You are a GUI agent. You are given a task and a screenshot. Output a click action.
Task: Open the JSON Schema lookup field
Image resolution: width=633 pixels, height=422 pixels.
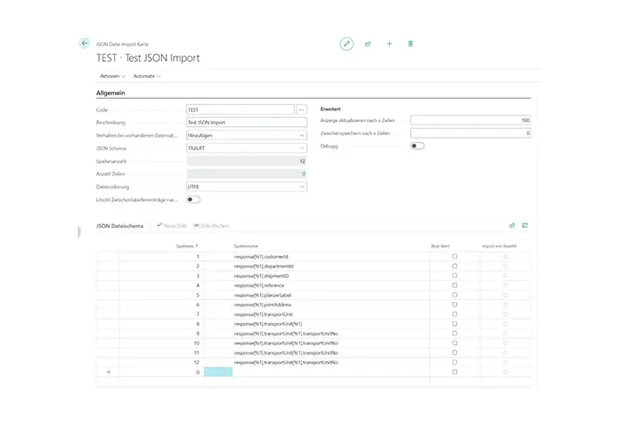coord(247,148)
